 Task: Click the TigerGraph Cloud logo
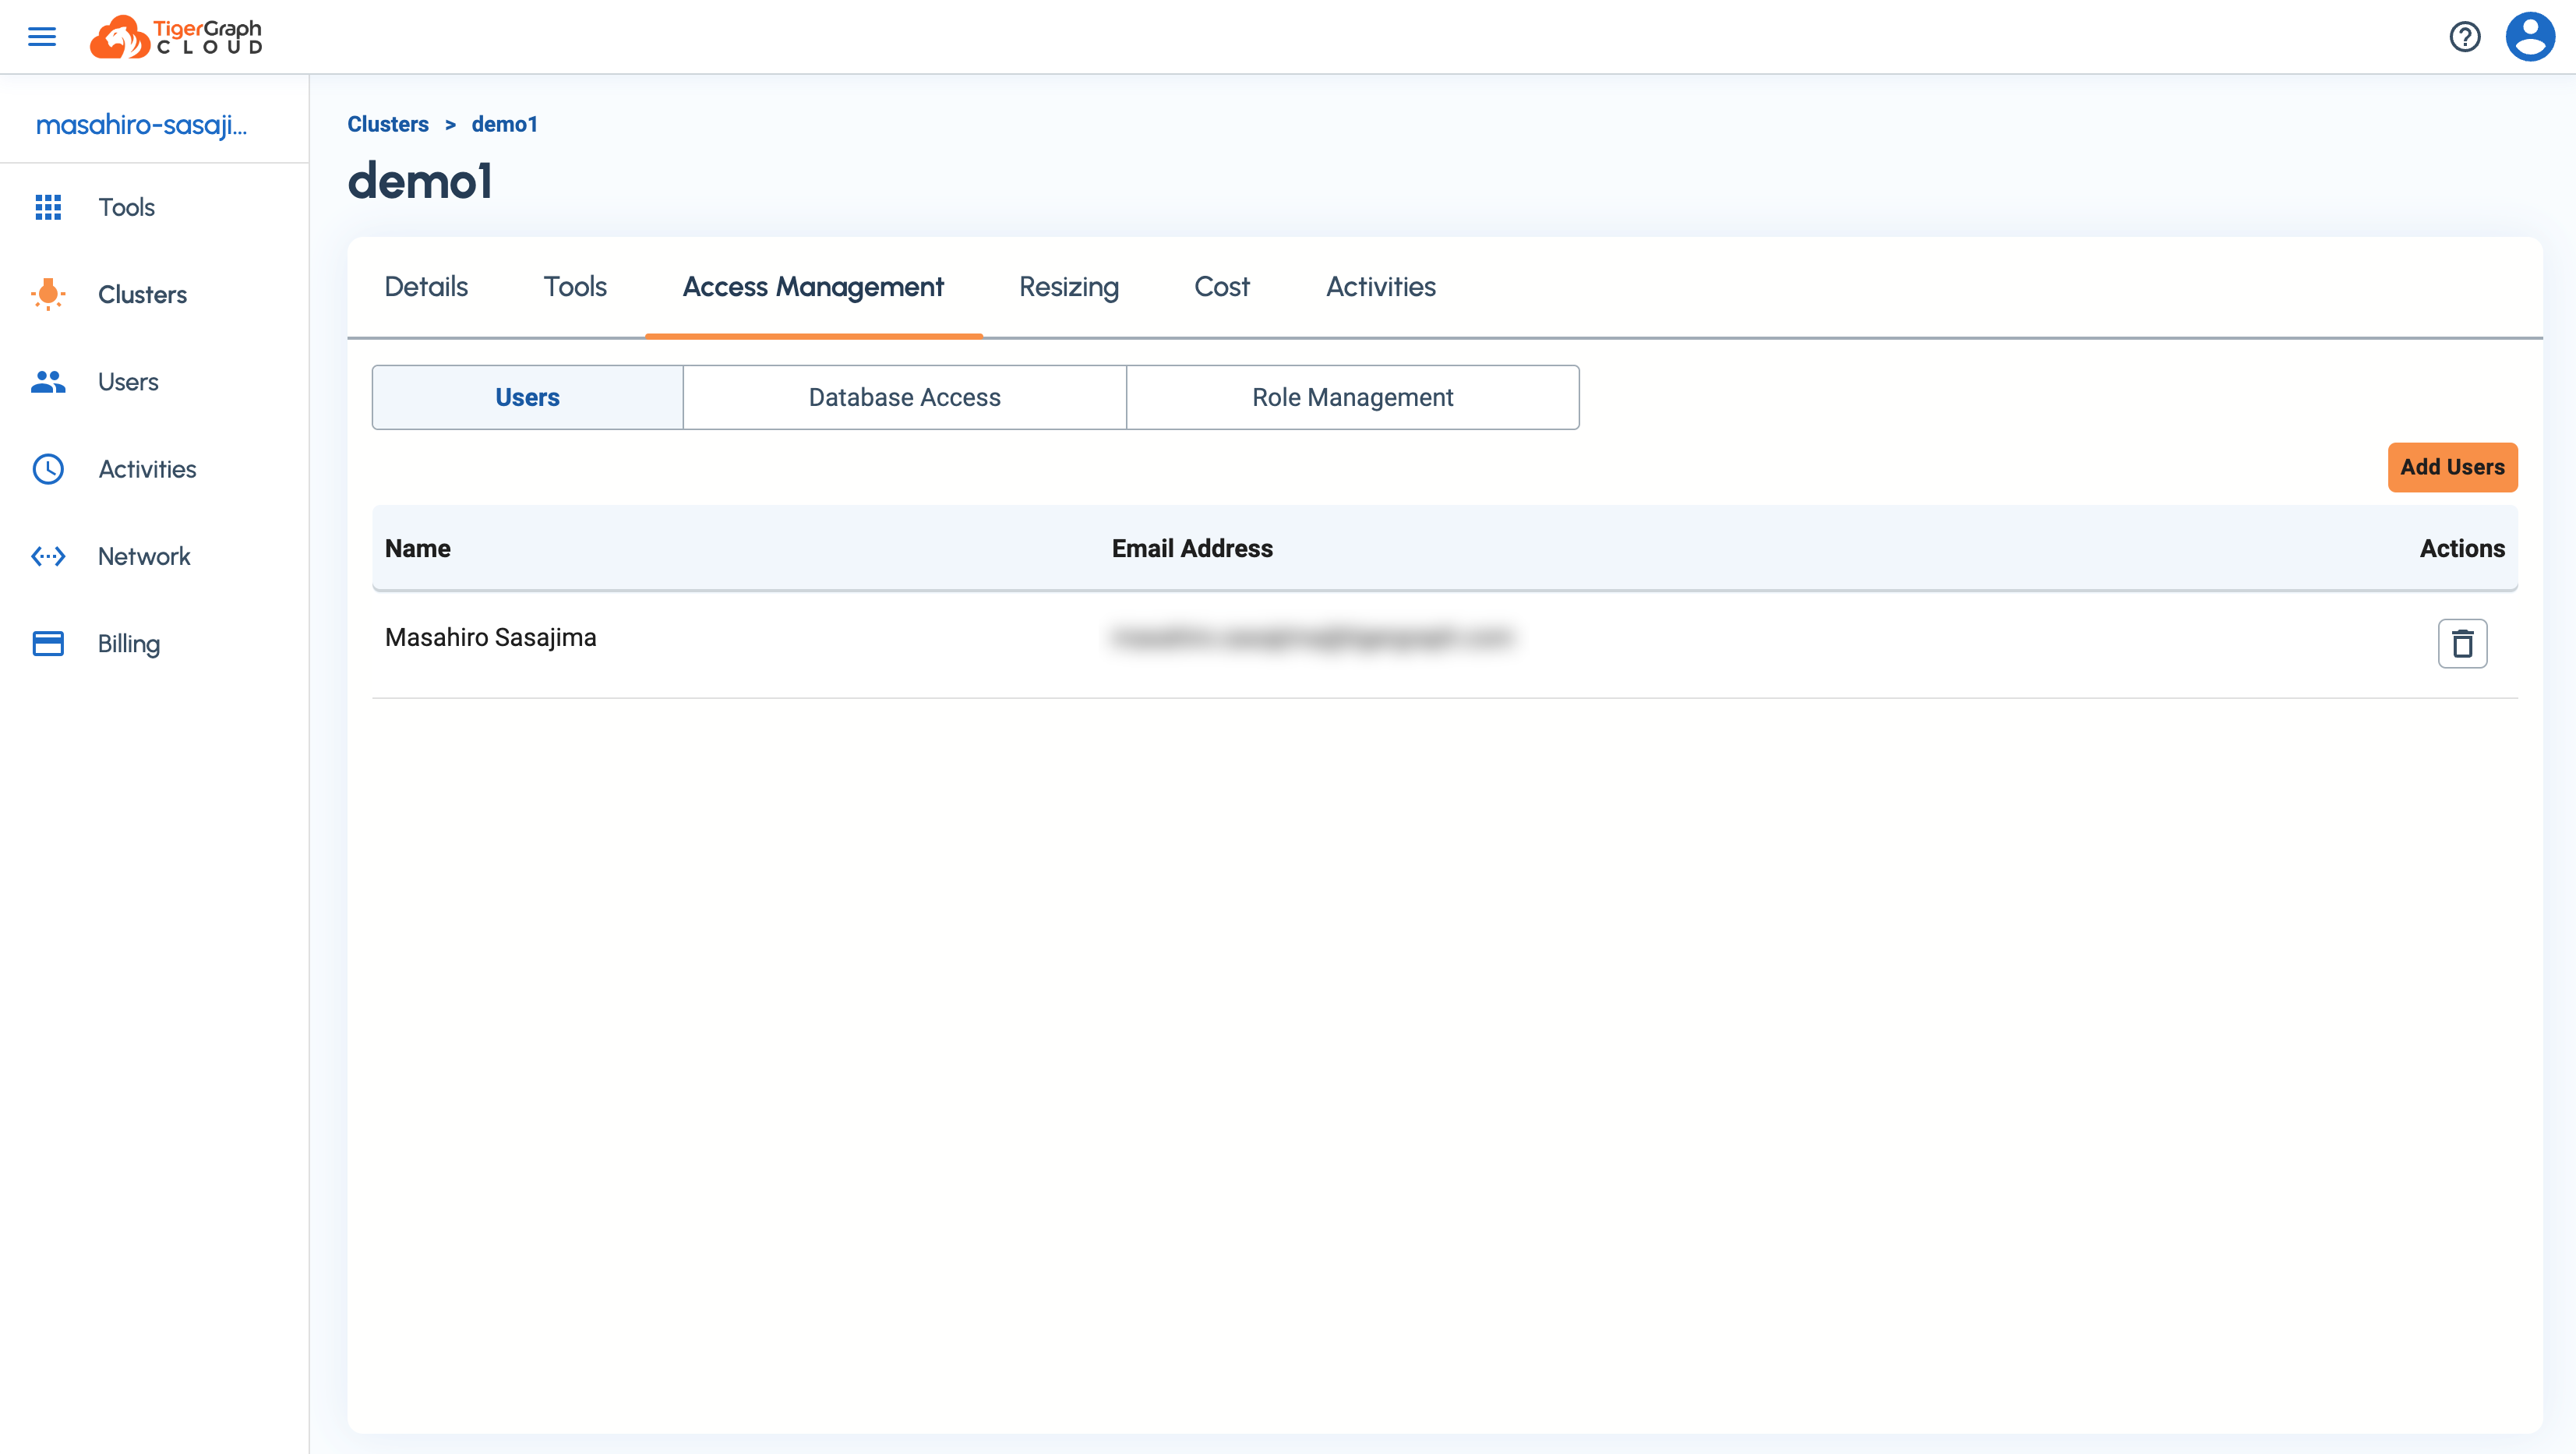pos(177,37)
